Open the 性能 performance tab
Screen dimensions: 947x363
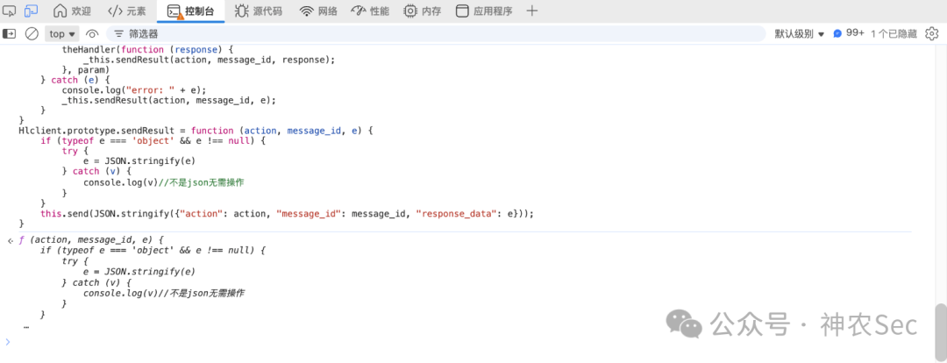pos(370,11)
